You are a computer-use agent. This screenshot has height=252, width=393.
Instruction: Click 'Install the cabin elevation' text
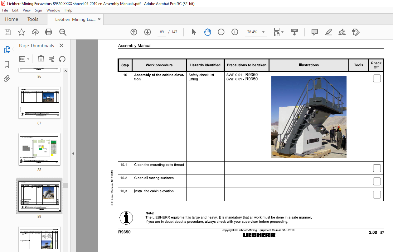click(154, 191)
